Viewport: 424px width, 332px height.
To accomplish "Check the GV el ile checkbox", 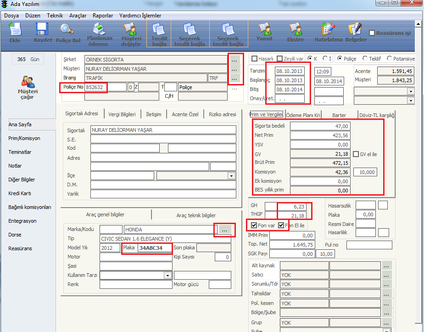I will tap(356, 154).
